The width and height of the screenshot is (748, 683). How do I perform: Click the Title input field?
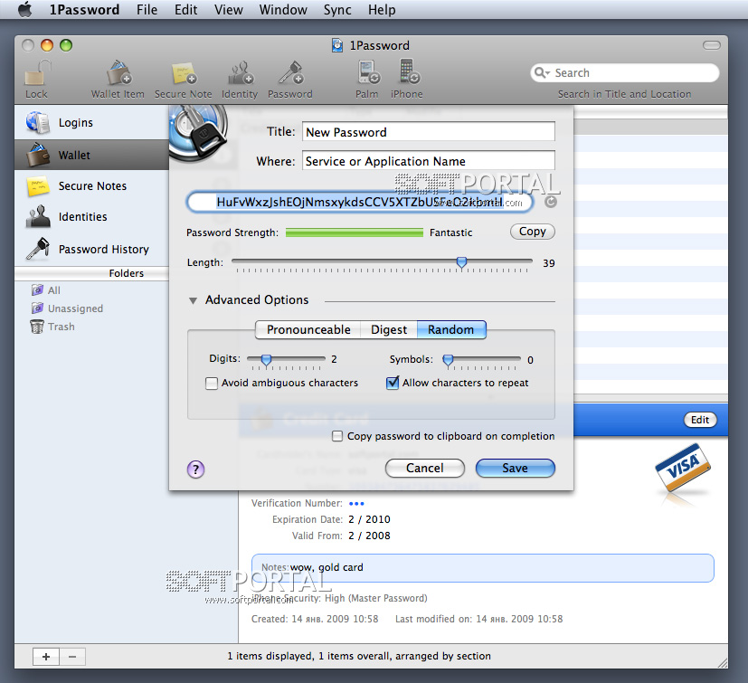point(429,132)
